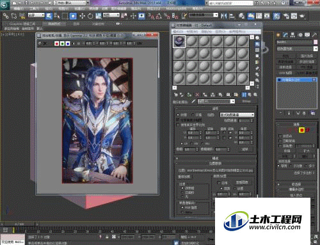Viewport: 320px width, 245px height.
Task: Open named selection sets dropdown
Action: click(x=204, y=15)
